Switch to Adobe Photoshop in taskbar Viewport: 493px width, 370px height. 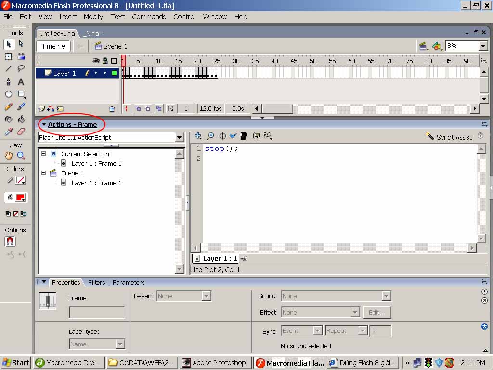coord(215,363)
